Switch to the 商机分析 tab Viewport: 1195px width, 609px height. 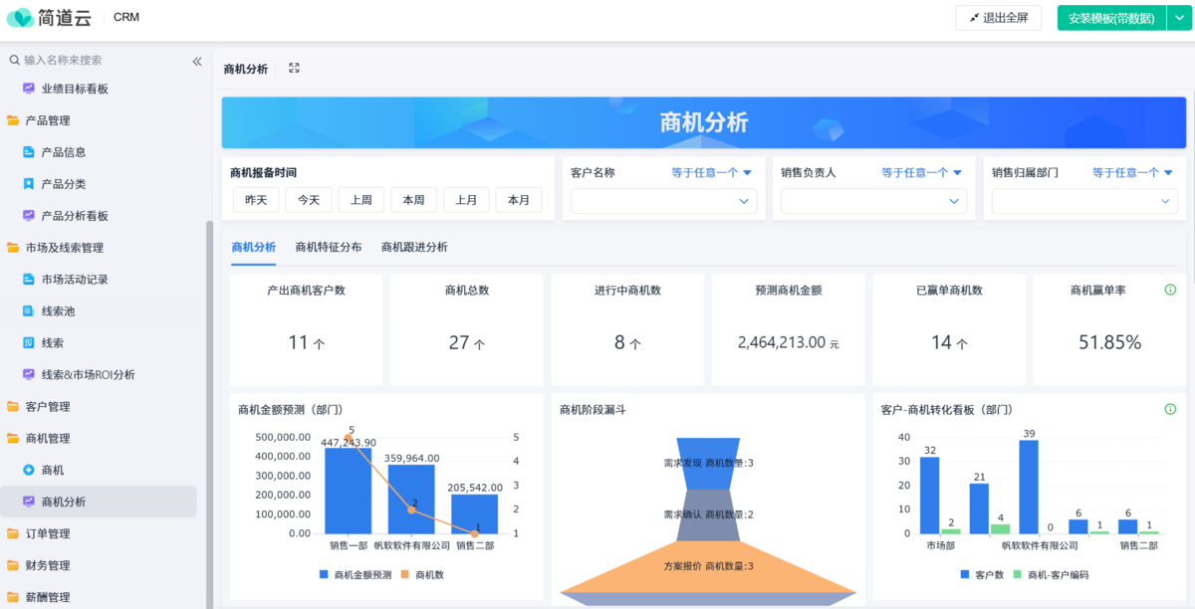click(x=253, y=247)
